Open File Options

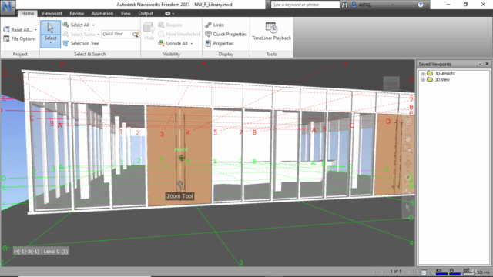[x=20, y=39]
